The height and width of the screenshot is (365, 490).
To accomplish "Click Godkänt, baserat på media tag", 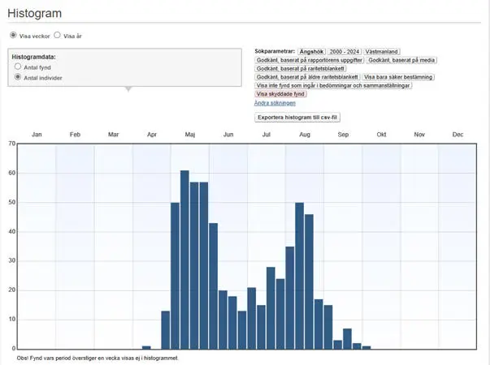I will 400,60.
